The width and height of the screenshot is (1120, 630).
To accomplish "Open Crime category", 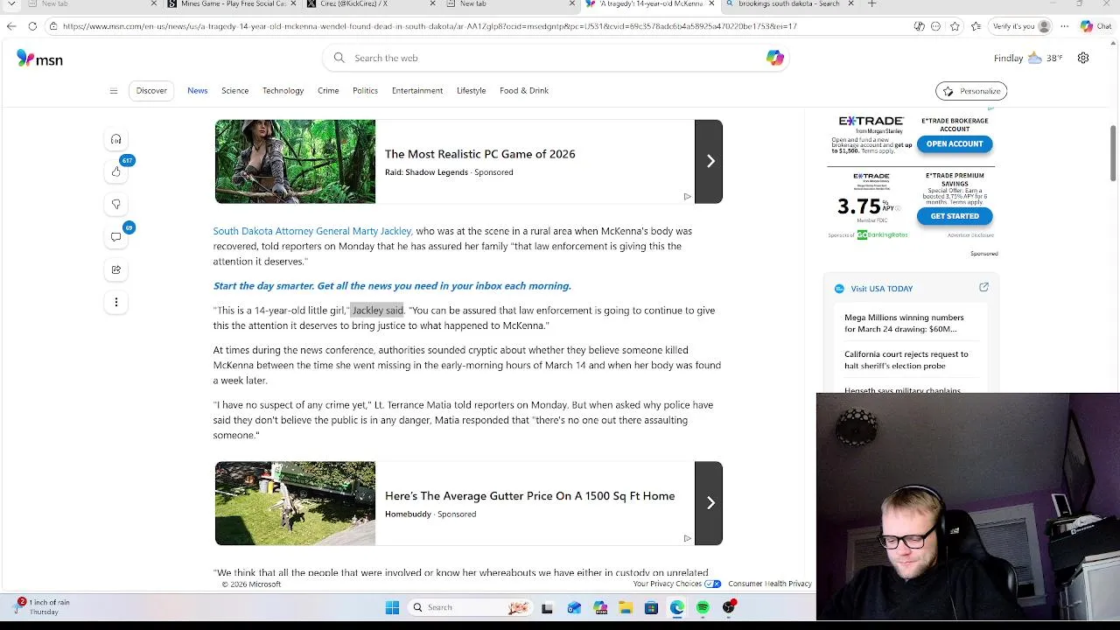I will 328,90.
